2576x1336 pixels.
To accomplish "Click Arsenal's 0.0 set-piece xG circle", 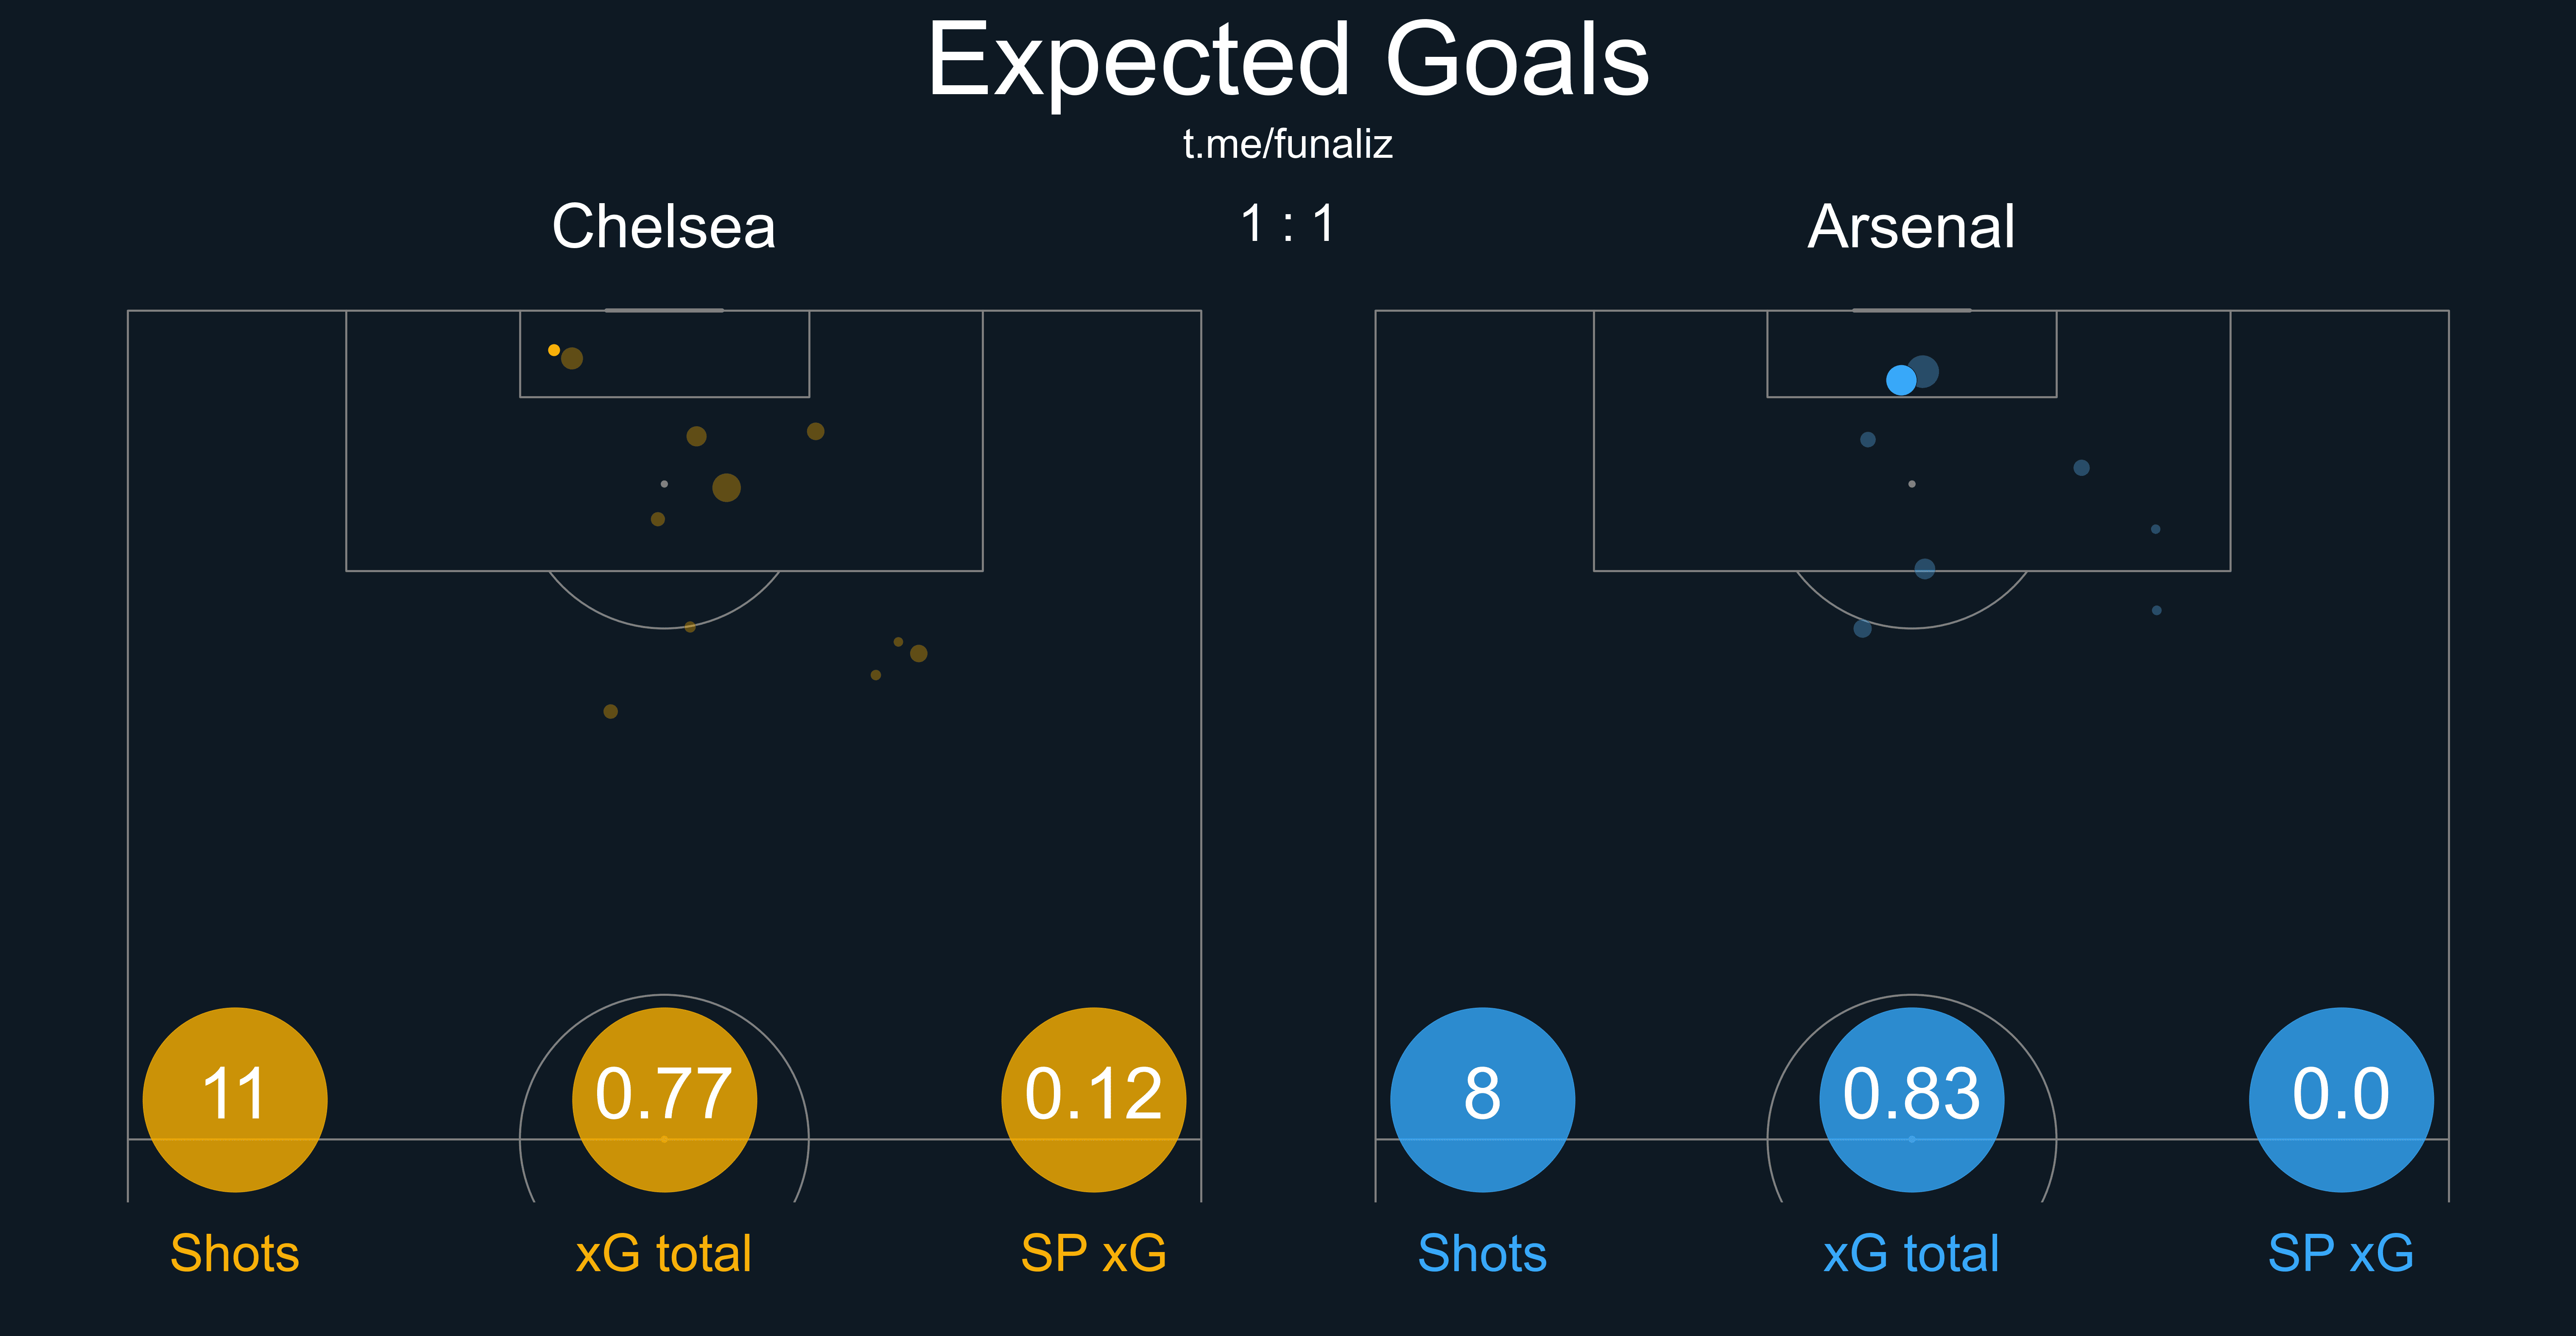I will pos(2340,1099).
